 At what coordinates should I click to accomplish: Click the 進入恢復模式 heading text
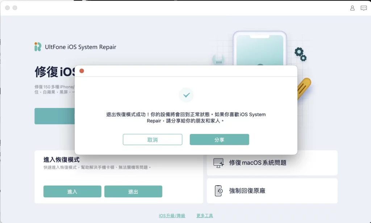62,160
